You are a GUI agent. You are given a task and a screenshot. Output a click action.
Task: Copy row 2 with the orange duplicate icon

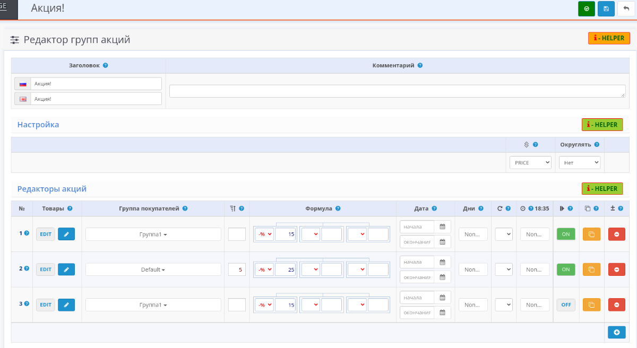[x=591, y=269]
